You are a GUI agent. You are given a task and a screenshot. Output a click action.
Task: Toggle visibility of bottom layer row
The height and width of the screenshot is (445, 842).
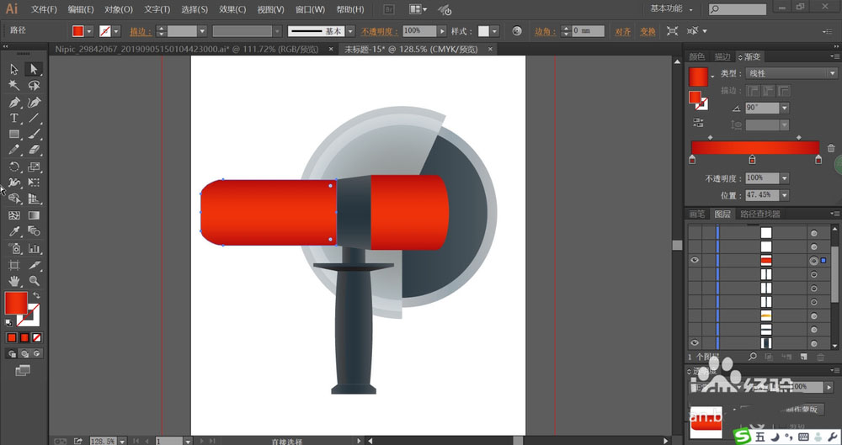(x=695, y=343)
